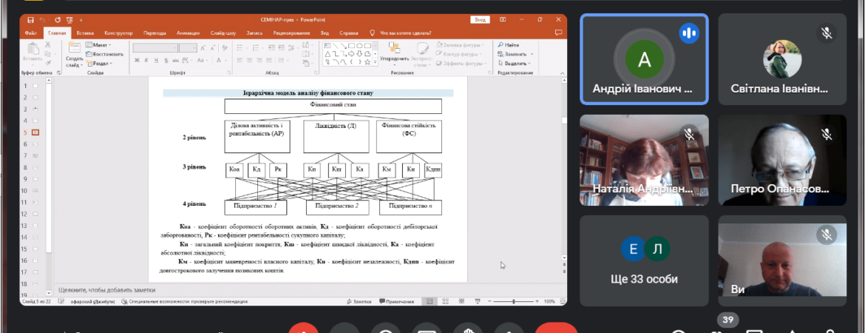The image size is (865, 333).
Task: Open the font size combo box
Action: [x=188, y=48]
